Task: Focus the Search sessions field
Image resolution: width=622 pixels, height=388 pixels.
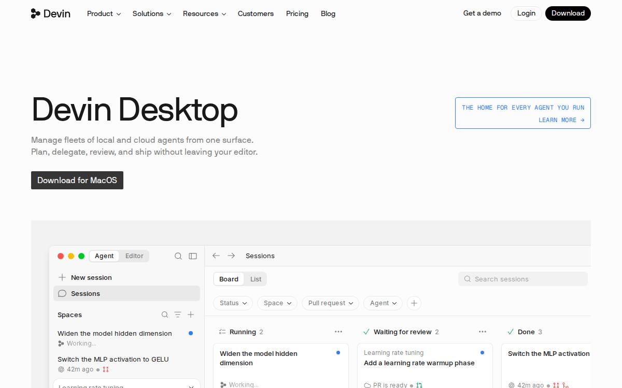Action: [x=523, y=279]
